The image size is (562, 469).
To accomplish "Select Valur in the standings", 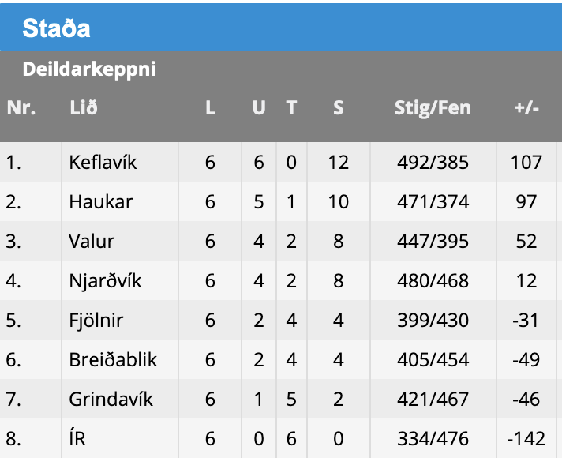I will tap(92, 242).
